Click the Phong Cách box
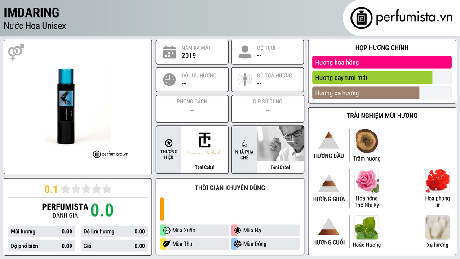Viewport: 460px width, 259px height. 192,109
